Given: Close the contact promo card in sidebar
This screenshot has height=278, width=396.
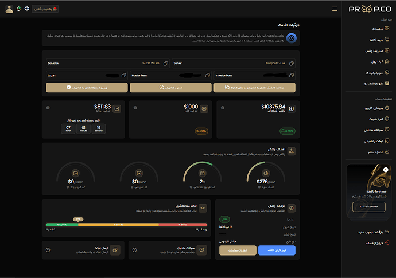Looking at the screenshot, I should point(386,170).
